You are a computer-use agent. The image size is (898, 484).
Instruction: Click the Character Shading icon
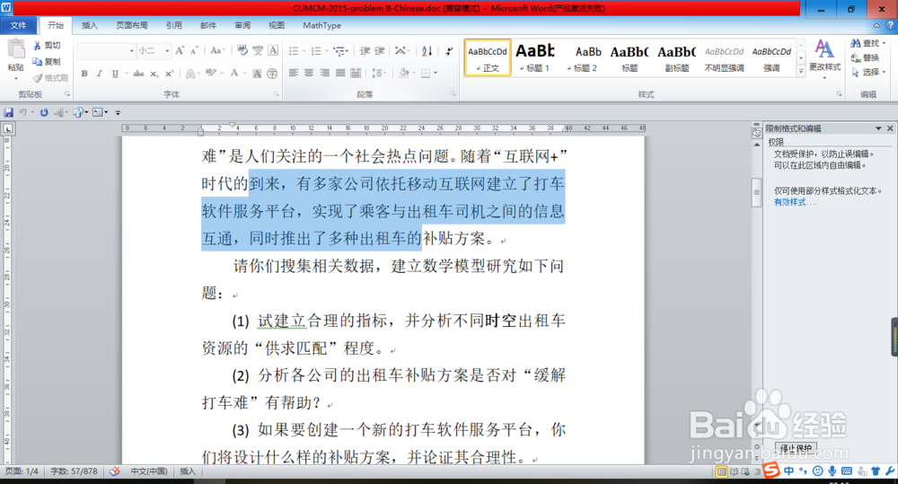click(x=257, y=74)
